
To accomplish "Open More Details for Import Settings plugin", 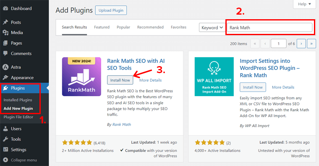I will pos(283,87).
